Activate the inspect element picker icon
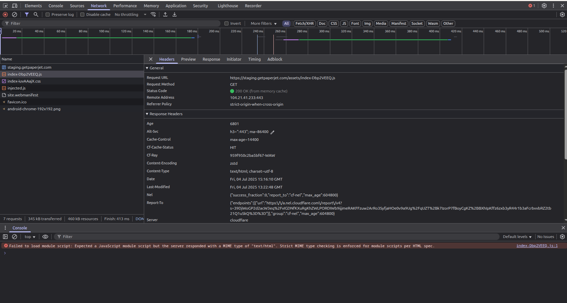The width and height of the screenshot is (567, 303). click(5, 6)
